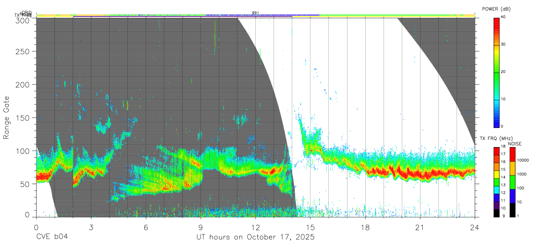Screen dimensions: 534x246
Task: Select the 300 Range Gate tick label
Action: pyautogui.click(x=23, y=20)
